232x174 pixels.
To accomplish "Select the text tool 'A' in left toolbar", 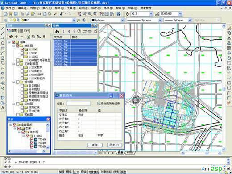I will pyautogui.click(x=3, y=108).
